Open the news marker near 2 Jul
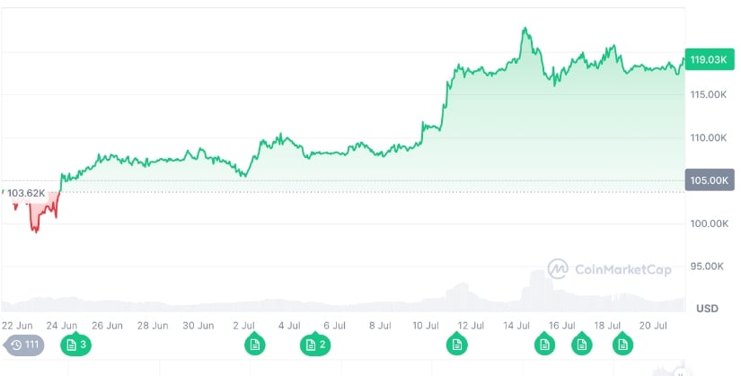The image size is (741, 376). [x=255, y=345]
